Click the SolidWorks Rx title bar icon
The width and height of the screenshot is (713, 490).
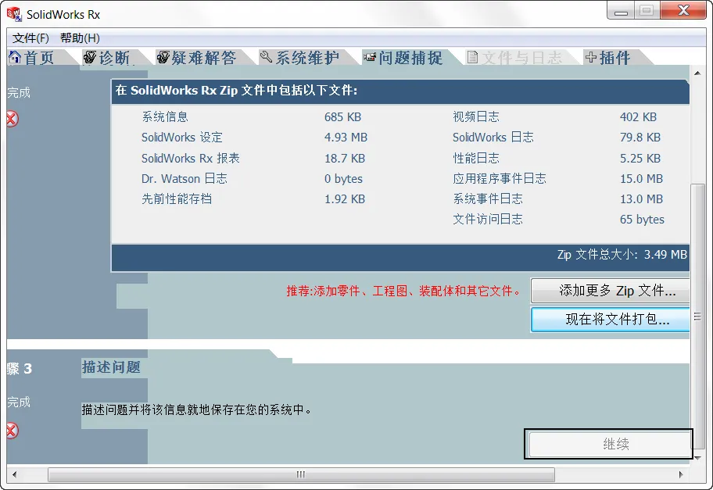[x=14, y=14]
